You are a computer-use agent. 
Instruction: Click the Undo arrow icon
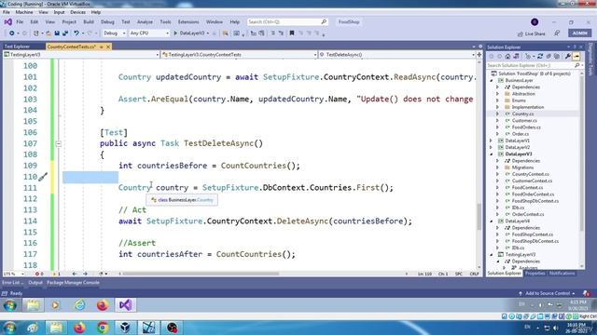[x=76, y=33]
